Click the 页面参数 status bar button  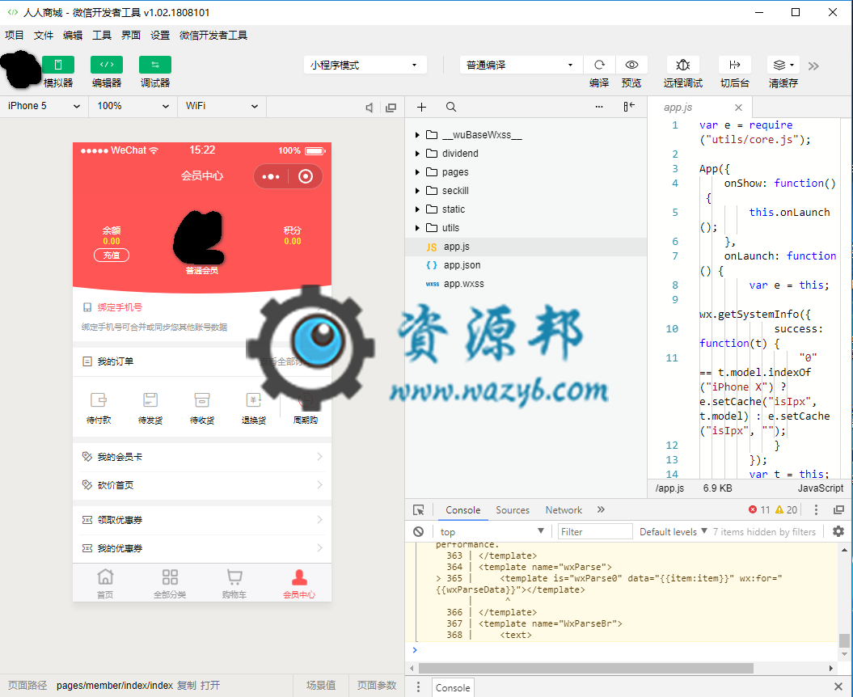pyautogui.click(x=377, y=686)
